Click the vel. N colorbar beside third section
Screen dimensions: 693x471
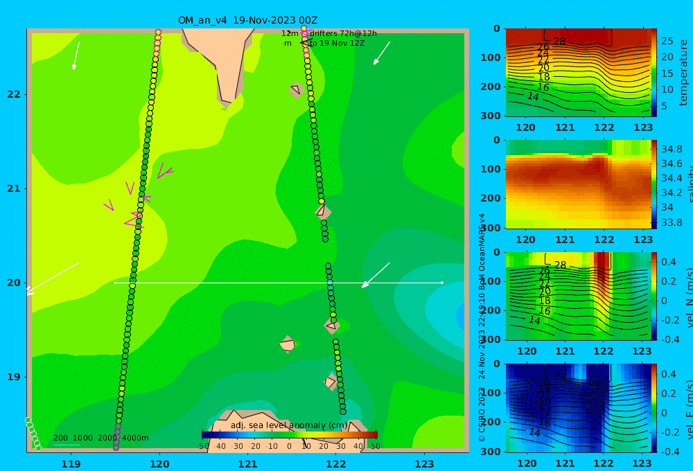click(654, 296)
